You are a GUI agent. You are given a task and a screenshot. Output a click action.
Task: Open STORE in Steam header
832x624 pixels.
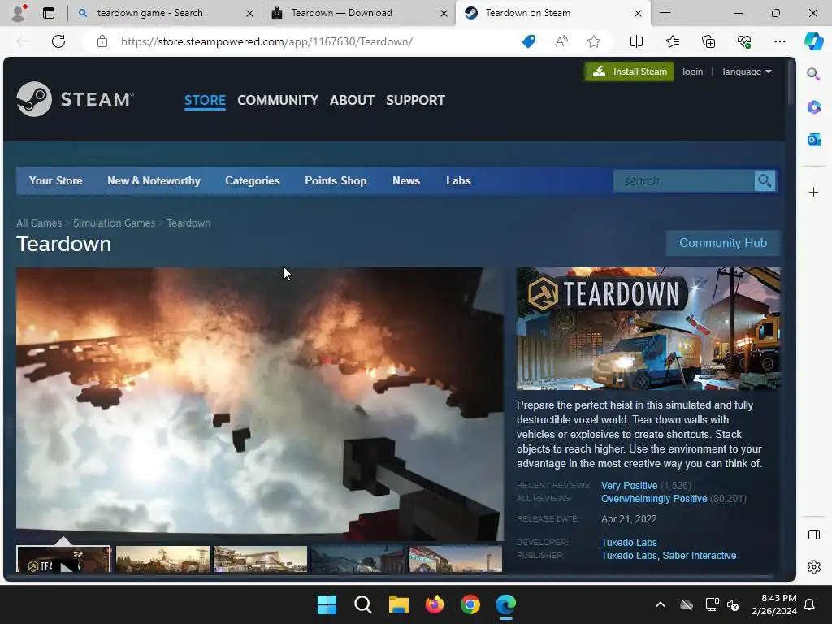click(205, 100)
